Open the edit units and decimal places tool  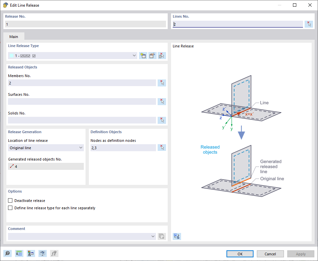pyautogui.click(x=19, y=253)
